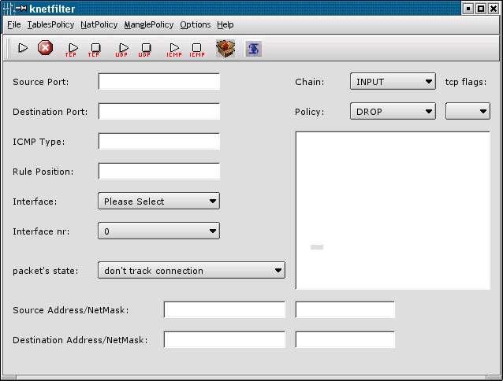This screenshot has width=503, height=381.
Task: Focus the Destination Address field
Action: point(224,339)
